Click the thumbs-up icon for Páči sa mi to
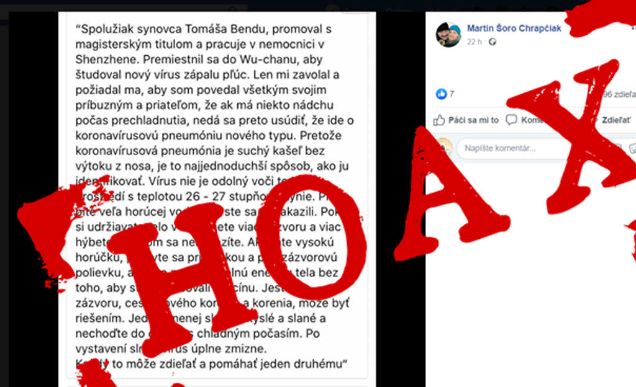The width and height of the screenshot is (636, 387). coord(439,120)
